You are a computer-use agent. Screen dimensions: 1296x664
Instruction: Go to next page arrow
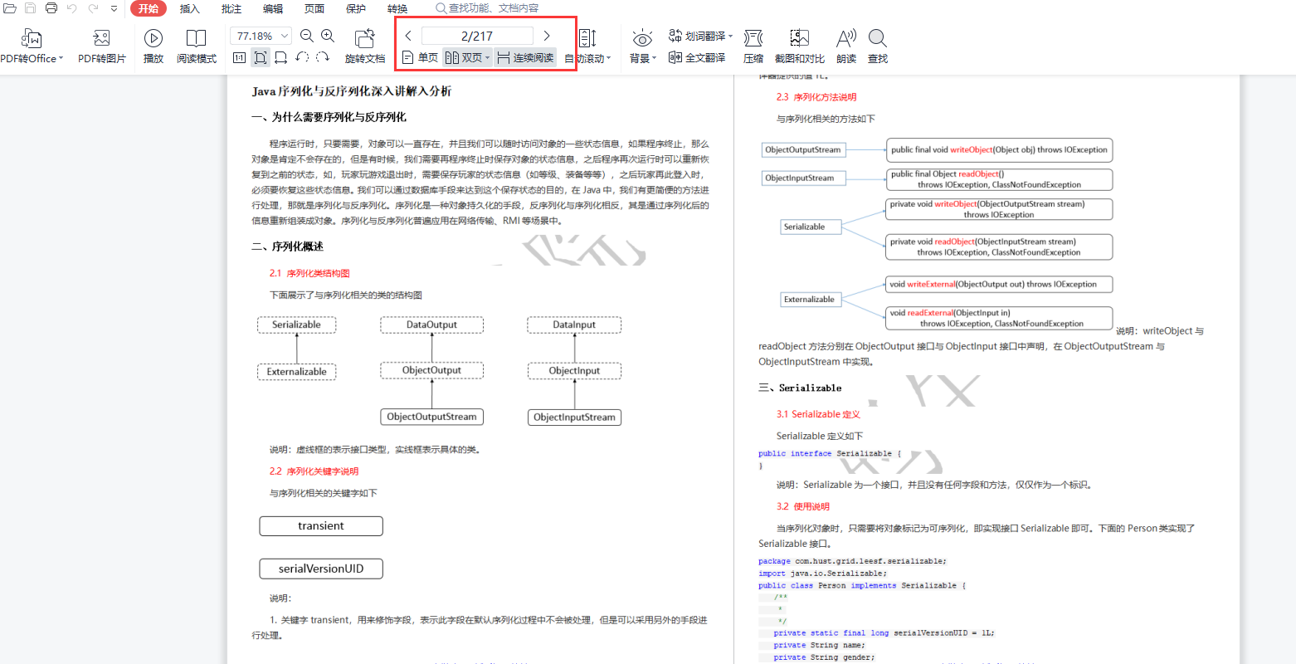[547, 36]
